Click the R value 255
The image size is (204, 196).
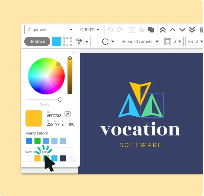coord(50,124)
